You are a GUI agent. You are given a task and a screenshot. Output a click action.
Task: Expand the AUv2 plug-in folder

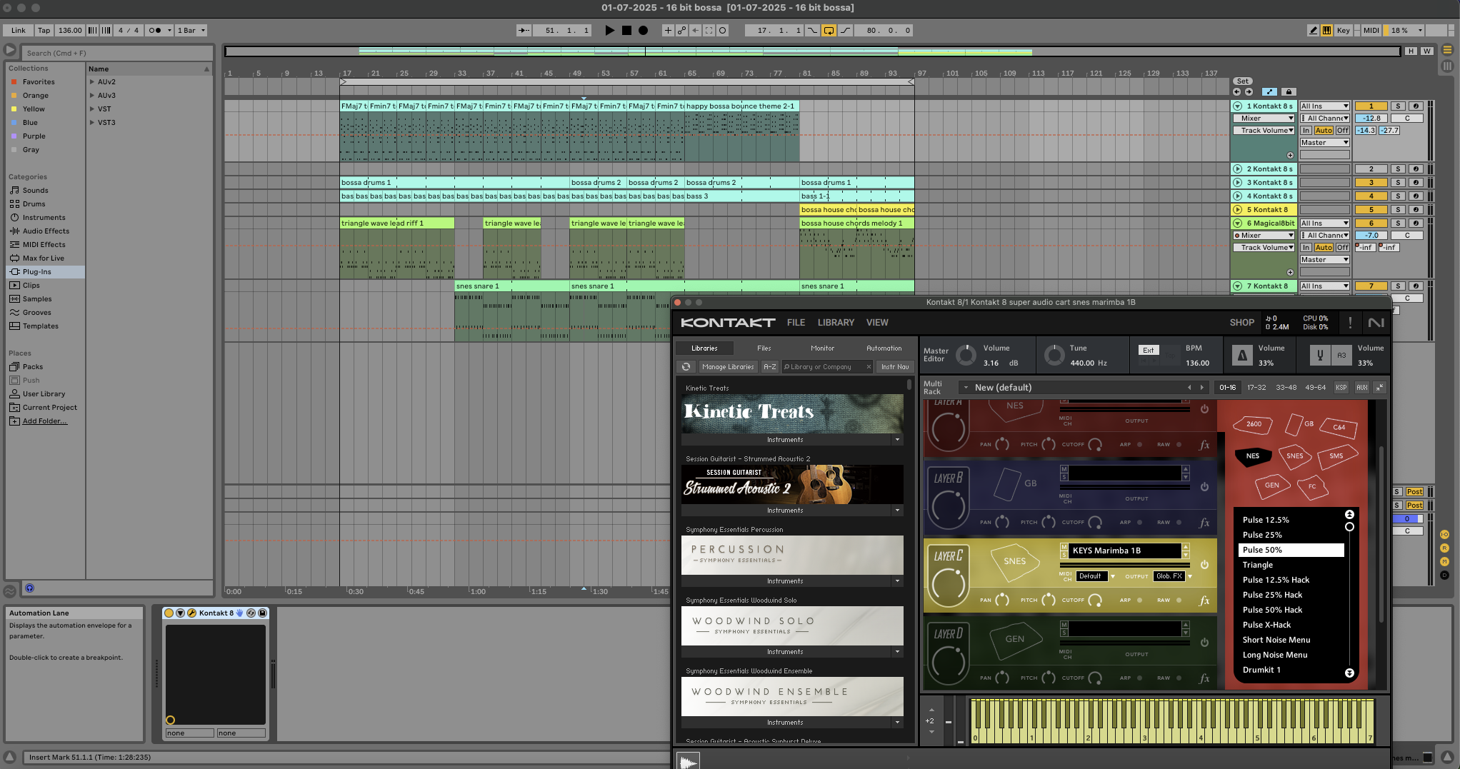click(92, 82)
